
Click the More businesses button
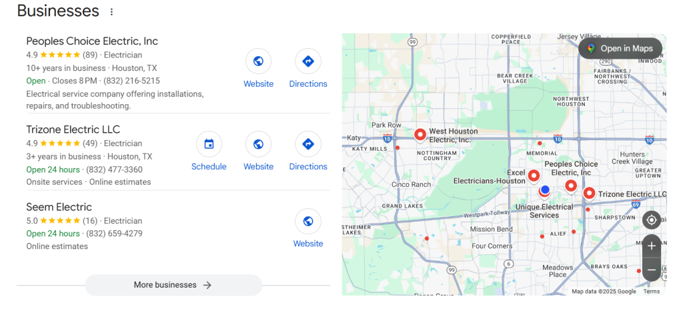click(x=173, y=285)
